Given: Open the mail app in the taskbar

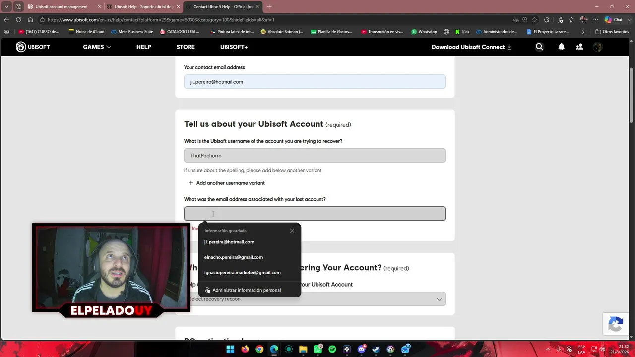Looking at the screenshot, I should coord(405,349).
